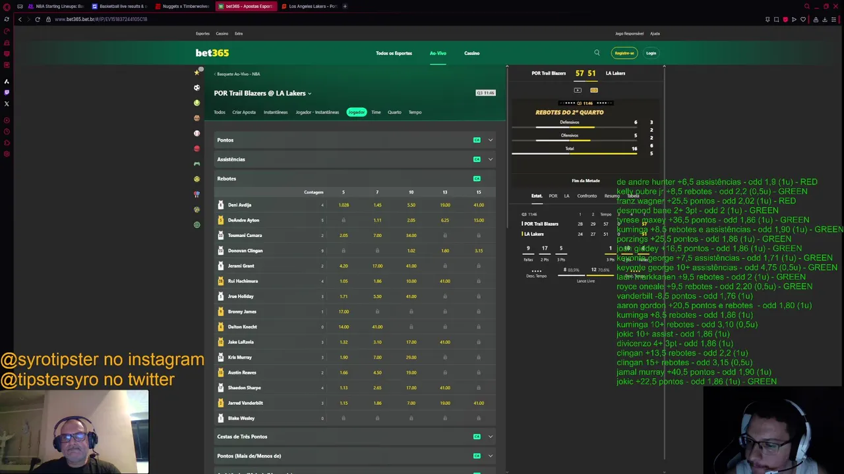Click the Opera GX logo icon
The image size is (844, 474).
pos(7,6)
